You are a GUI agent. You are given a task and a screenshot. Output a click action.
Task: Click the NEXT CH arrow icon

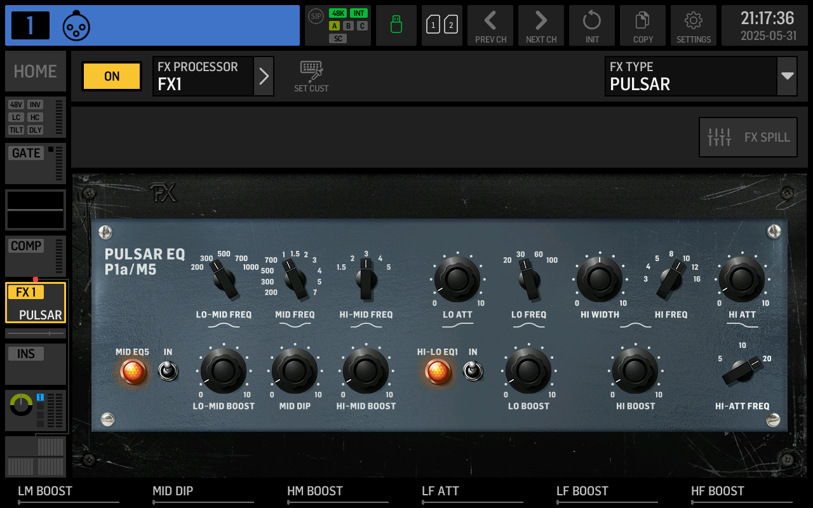point(541,25)
